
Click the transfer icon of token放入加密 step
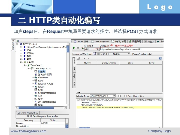[36, 83]
